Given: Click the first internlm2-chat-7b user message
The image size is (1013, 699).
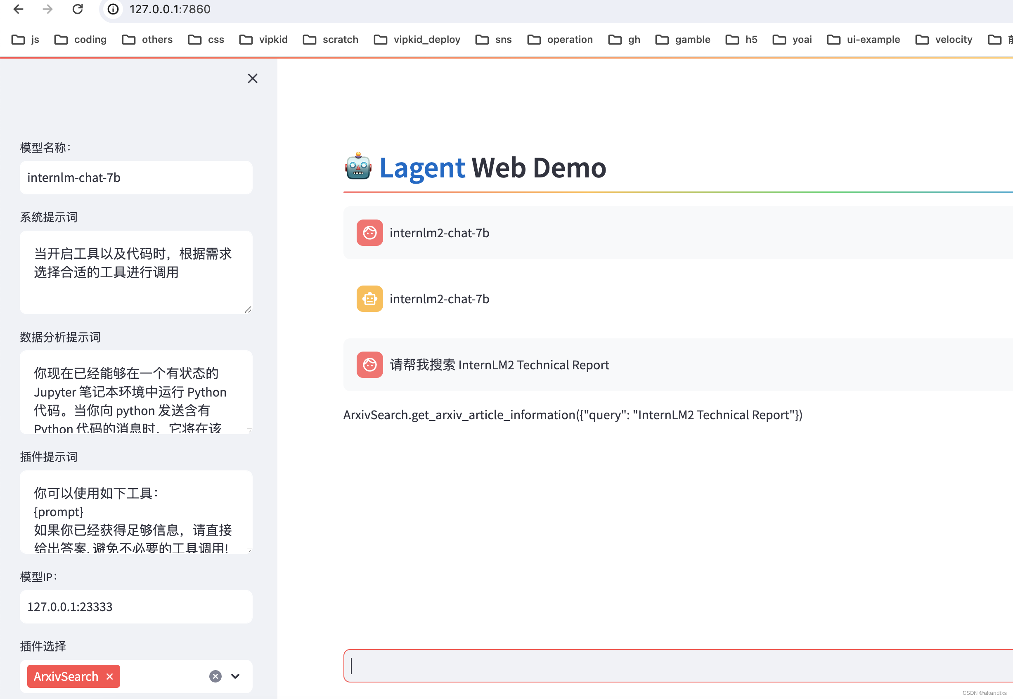Looking at the screenshot, I should (440, 233).
